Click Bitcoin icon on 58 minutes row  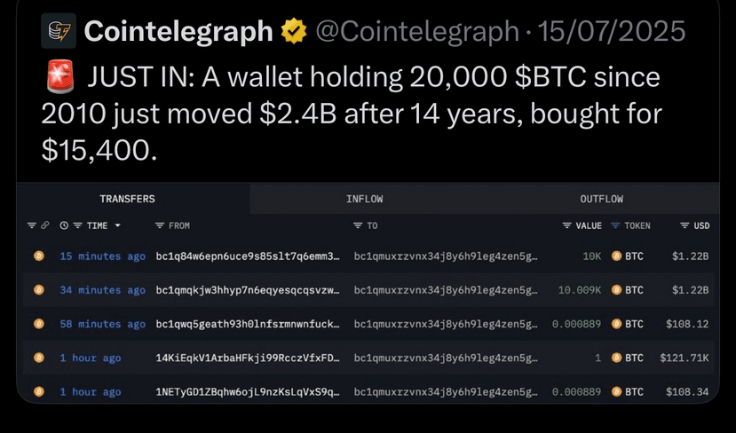[x=39, y=324]
